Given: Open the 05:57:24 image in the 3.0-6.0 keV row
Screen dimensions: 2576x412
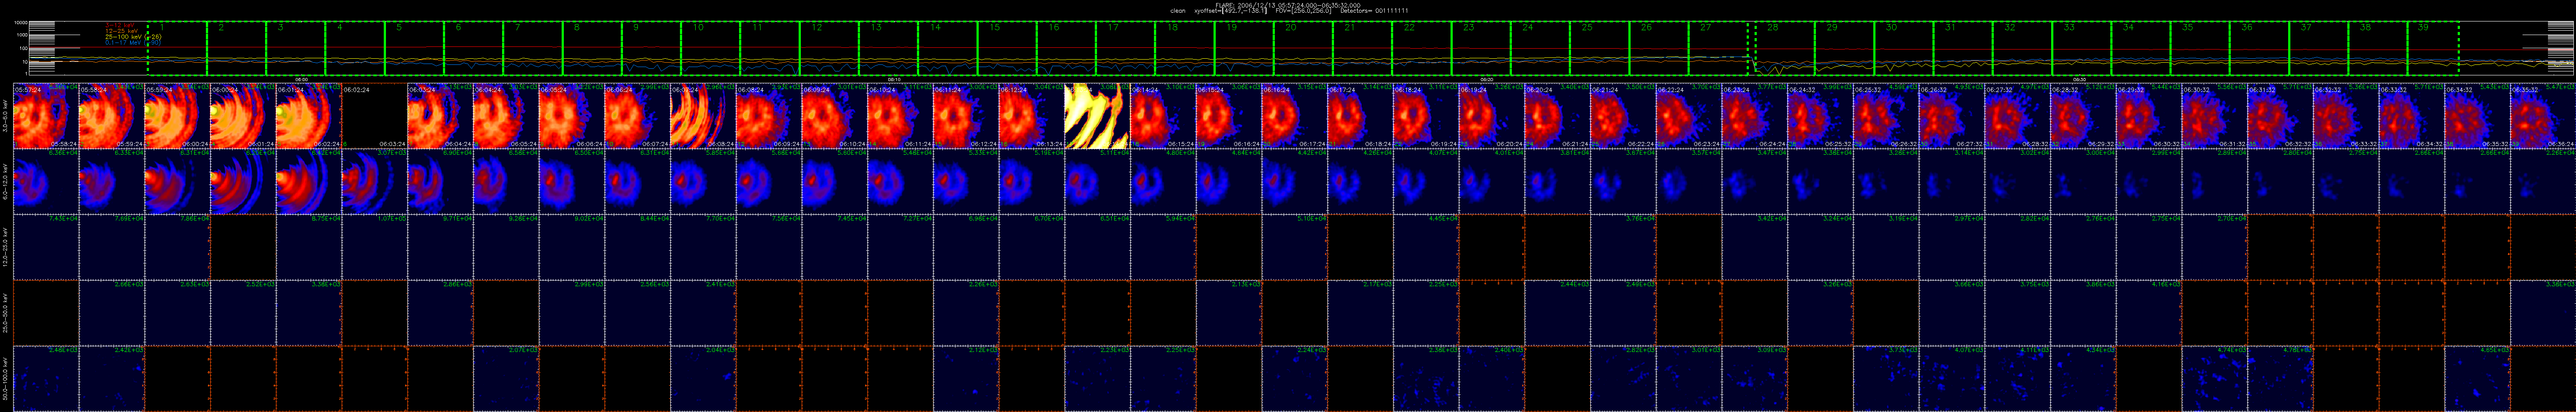Looking at the screenshot, I should click(x=46, y=116).
